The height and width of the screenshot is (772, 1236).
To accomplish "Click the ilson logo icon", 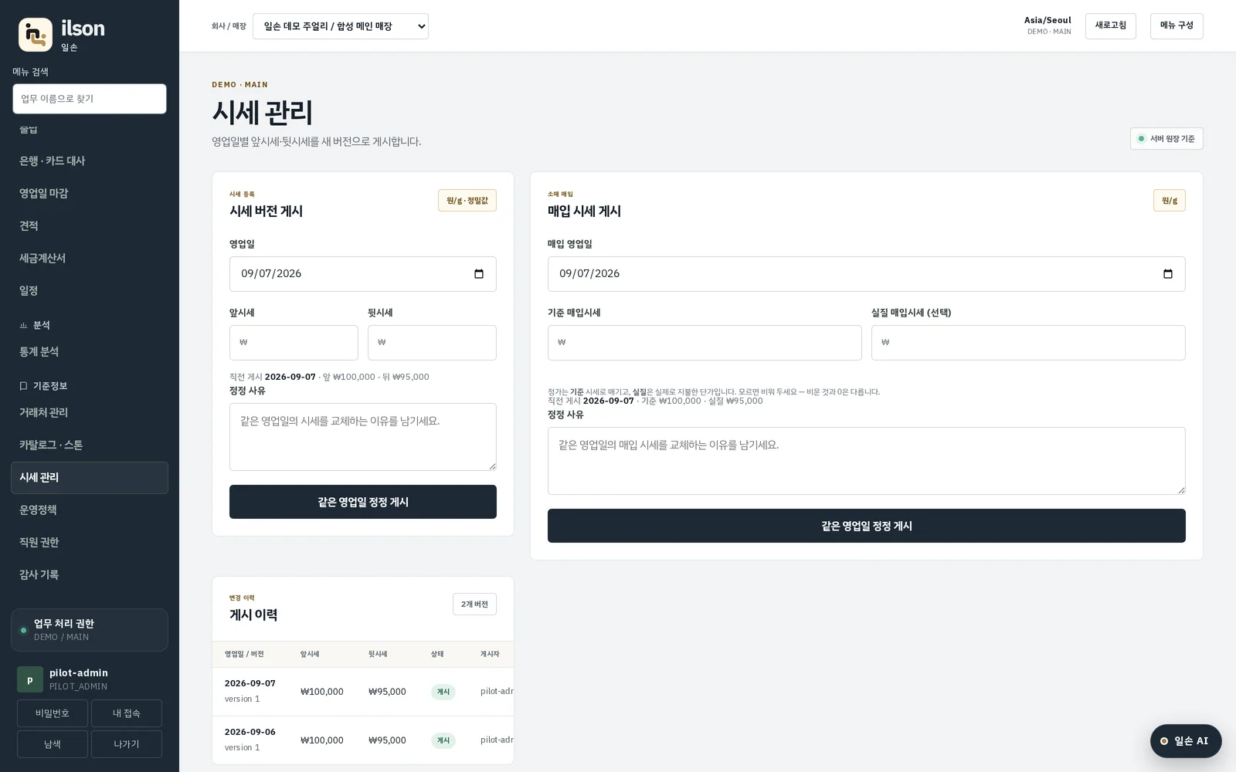I will 36,35.
